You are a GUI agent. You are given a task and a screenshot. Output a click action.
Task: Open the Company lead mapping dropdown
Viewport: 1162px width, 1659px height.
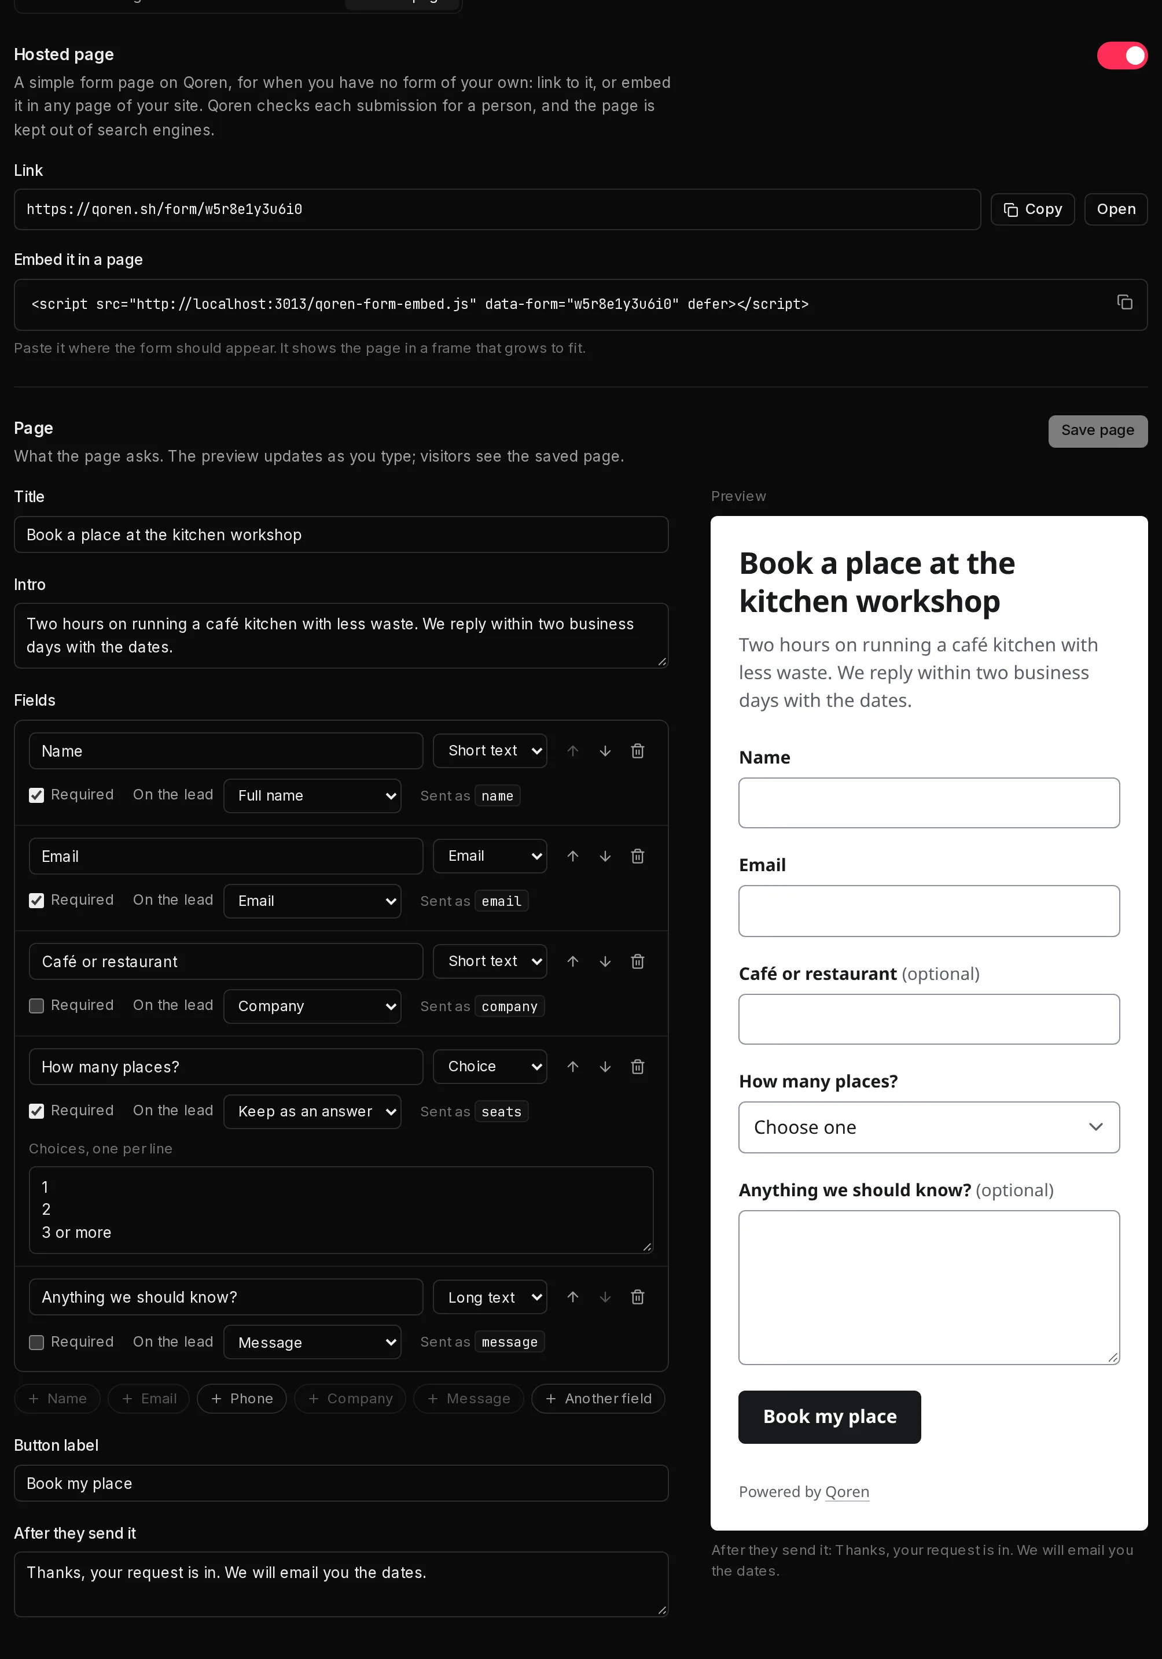pyautogui.click(x=312, y=1006)
